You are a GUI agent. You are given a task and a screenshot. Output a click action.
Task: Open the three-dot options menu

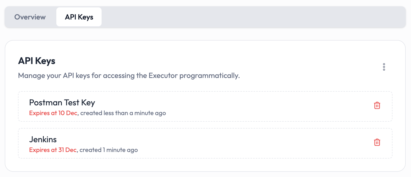point(384,67)
